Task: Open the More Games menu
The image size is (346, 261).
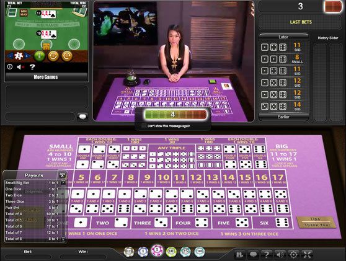Action: point(46,77)
